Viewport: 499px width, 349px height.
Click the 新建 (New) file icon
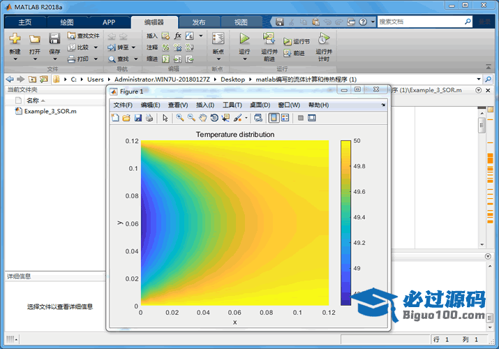(15, 39)
